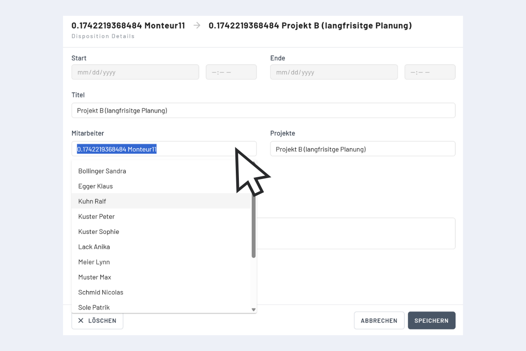Click the Ende time input field
Viewport: 526px width, 351px height.
tap(430, 72)
